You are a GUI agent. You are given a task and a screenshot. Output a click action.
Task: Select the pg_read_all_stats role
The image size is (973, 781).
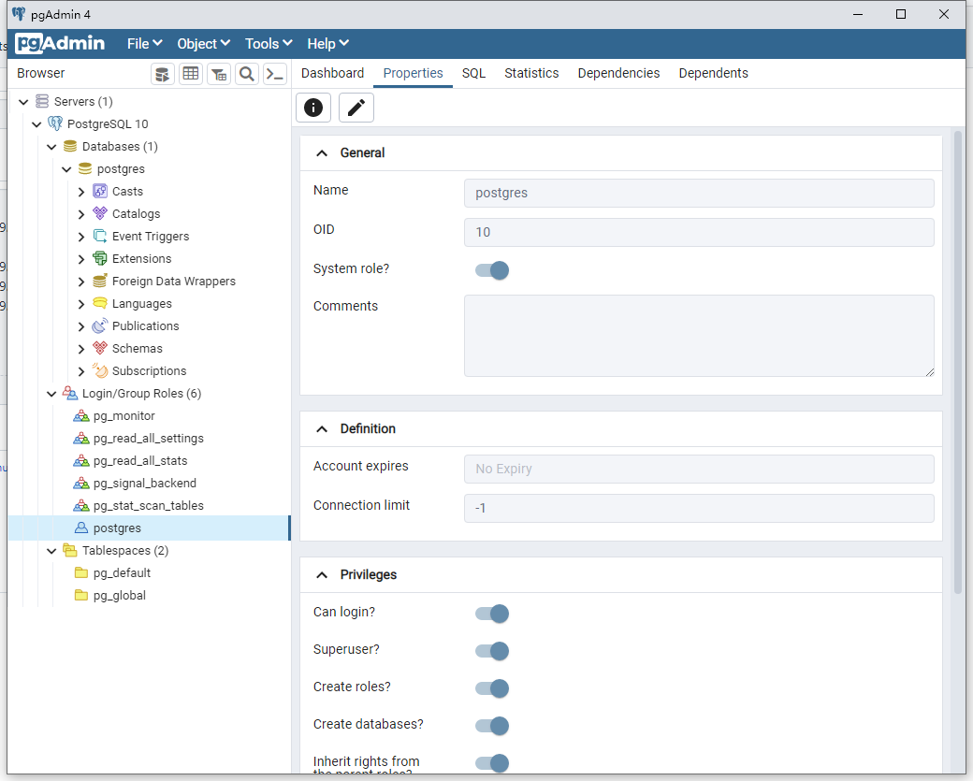(x=140, y=460)
